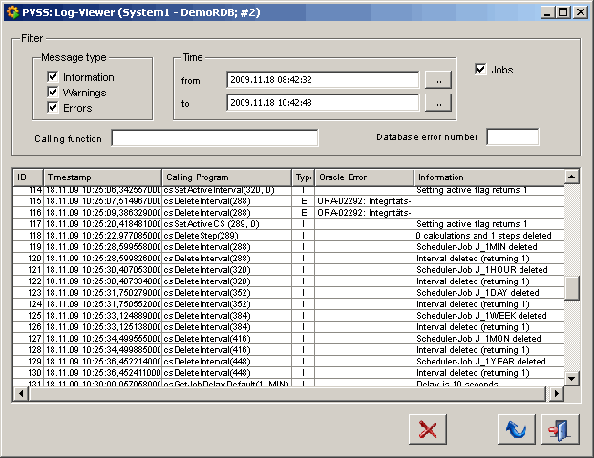Click the Oracle Error column header
The width and height of the screenshot is (594, 458).
tap(363, 177)
